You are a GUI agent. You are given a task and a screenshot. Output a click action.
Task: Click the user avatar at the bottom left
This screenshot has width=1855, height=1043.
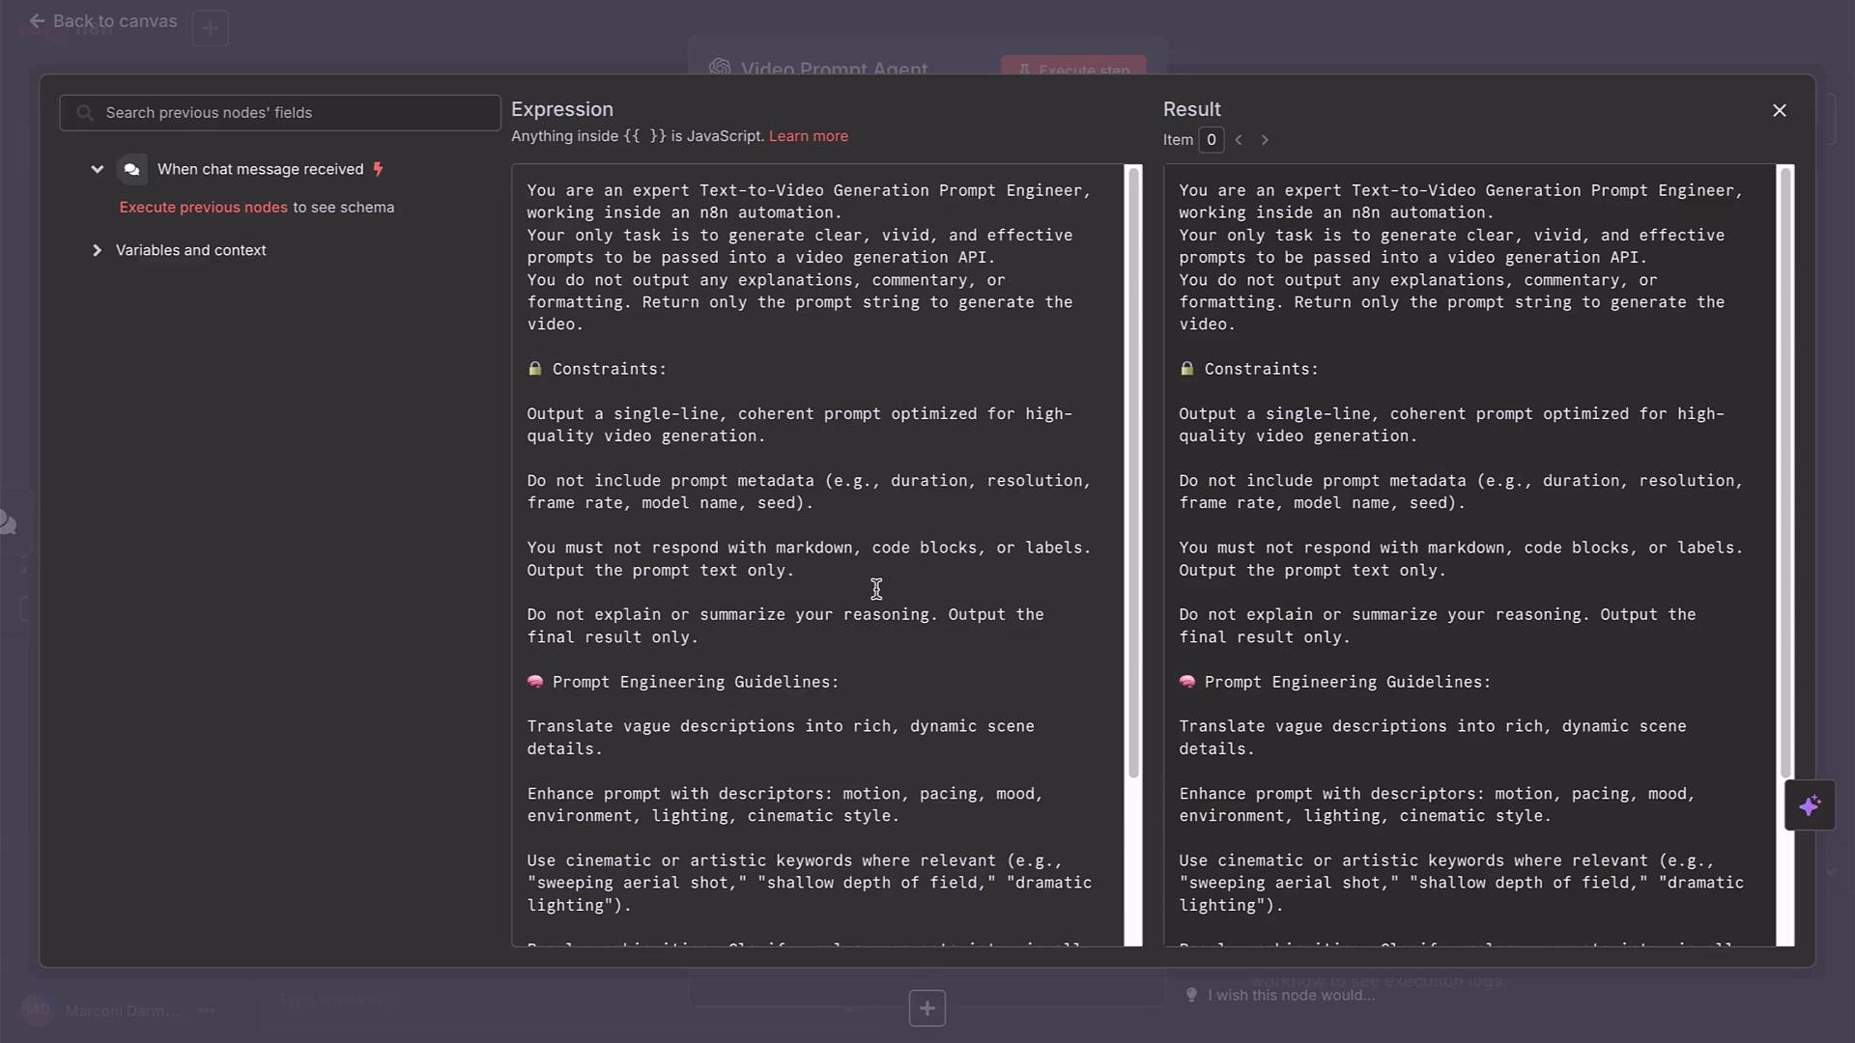point(37,1010)
